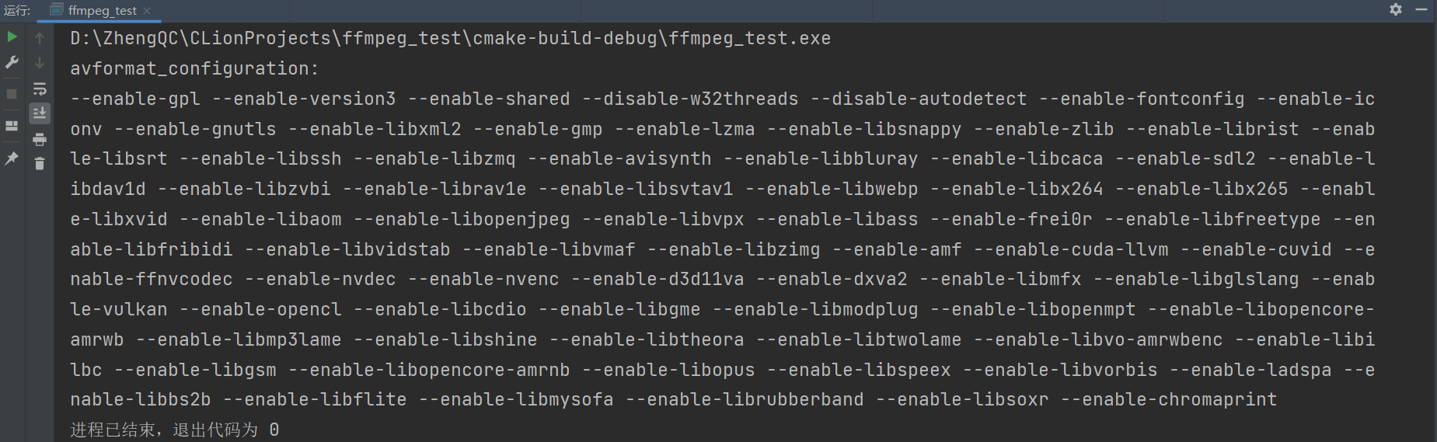The image size is (1437, 442).
Task: Click the avformat_configuration output line
Action: [194, 68]
